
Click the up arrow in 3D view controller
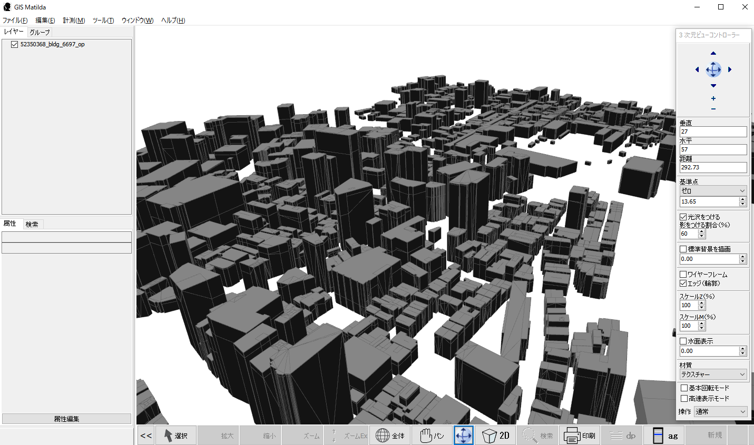tap(713, 53)
